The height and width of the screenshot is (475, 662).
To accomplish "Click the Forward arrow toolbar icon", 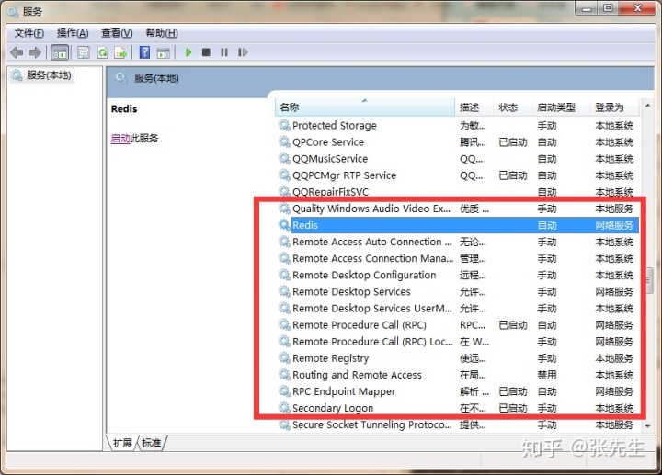I will click(x=35, y=52).
